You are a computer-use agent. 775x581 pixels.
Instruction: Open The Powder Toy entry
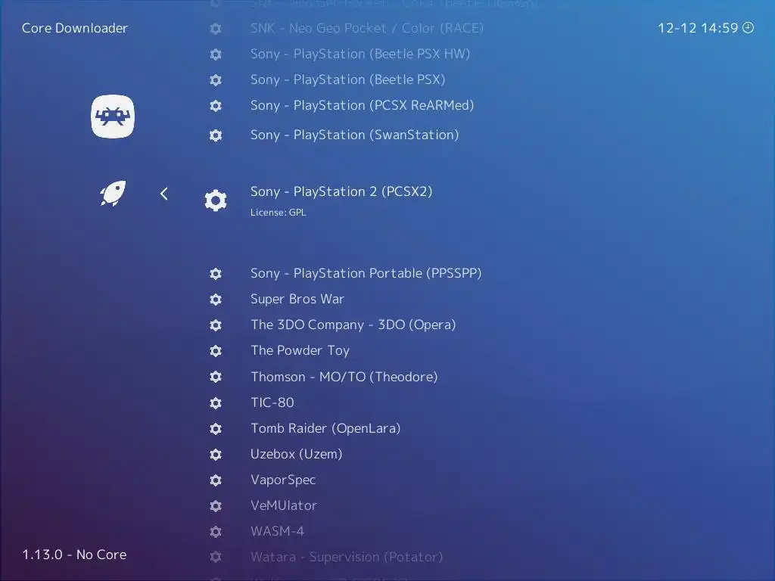300,350
